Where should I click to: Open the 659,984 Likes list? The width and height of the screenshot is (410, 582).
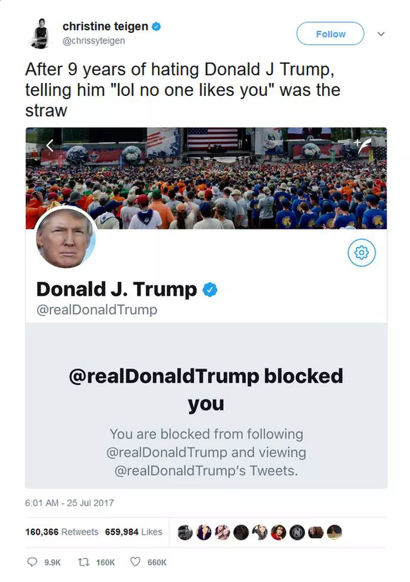[134, 532]
